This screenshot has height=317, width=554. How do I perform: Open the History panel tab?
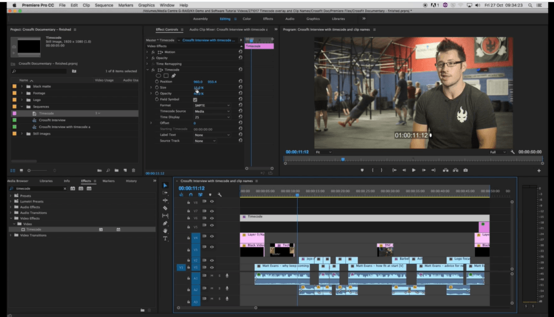131,181
